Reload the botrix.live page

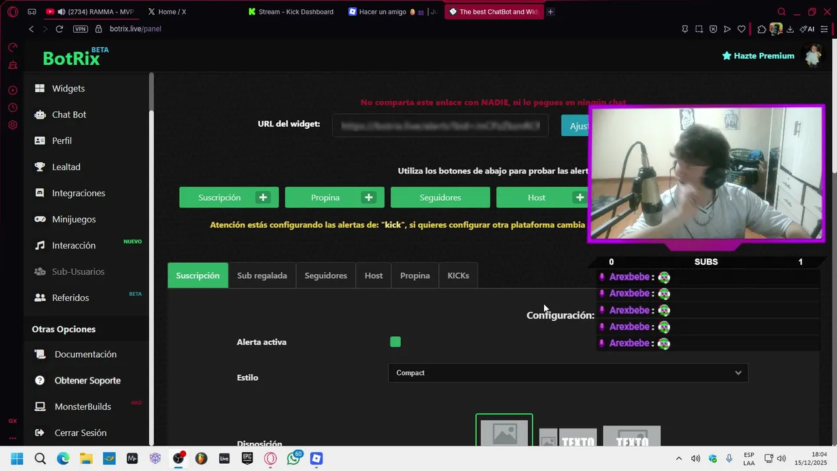pos(59,29)
